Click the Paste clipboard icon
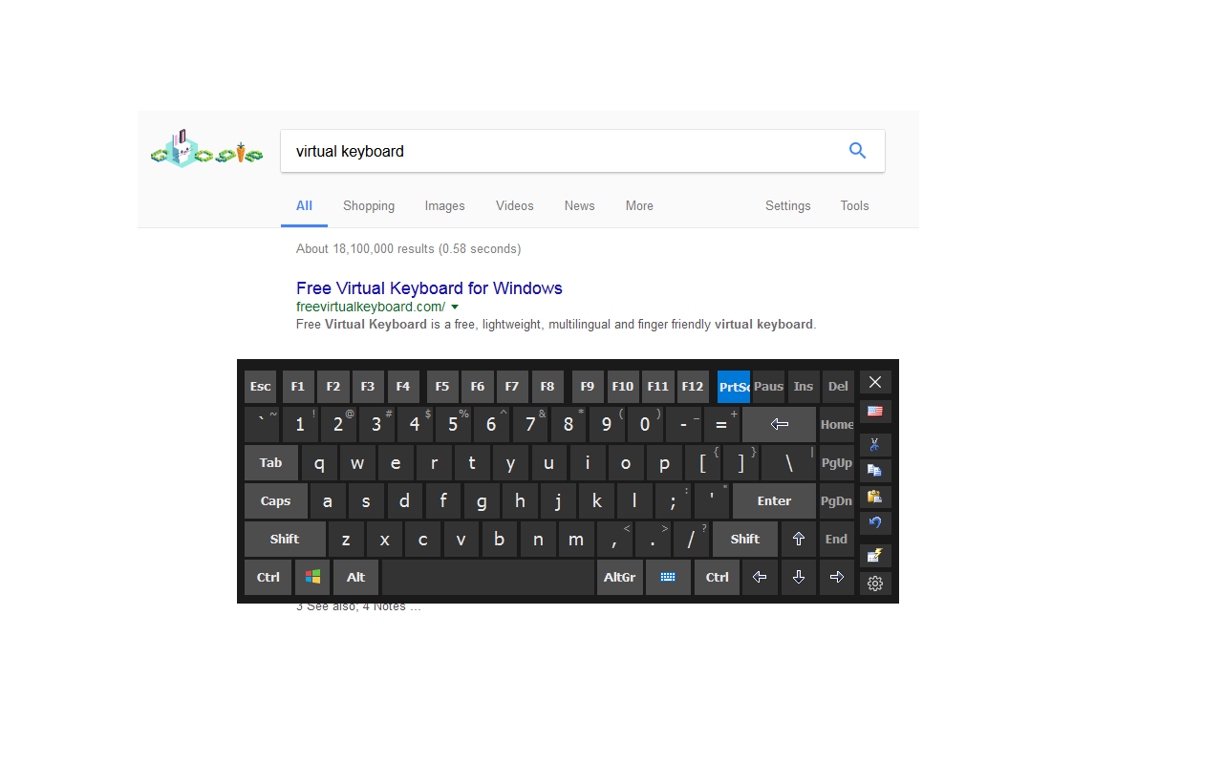The image size is (1223, 764). point(875,497)
